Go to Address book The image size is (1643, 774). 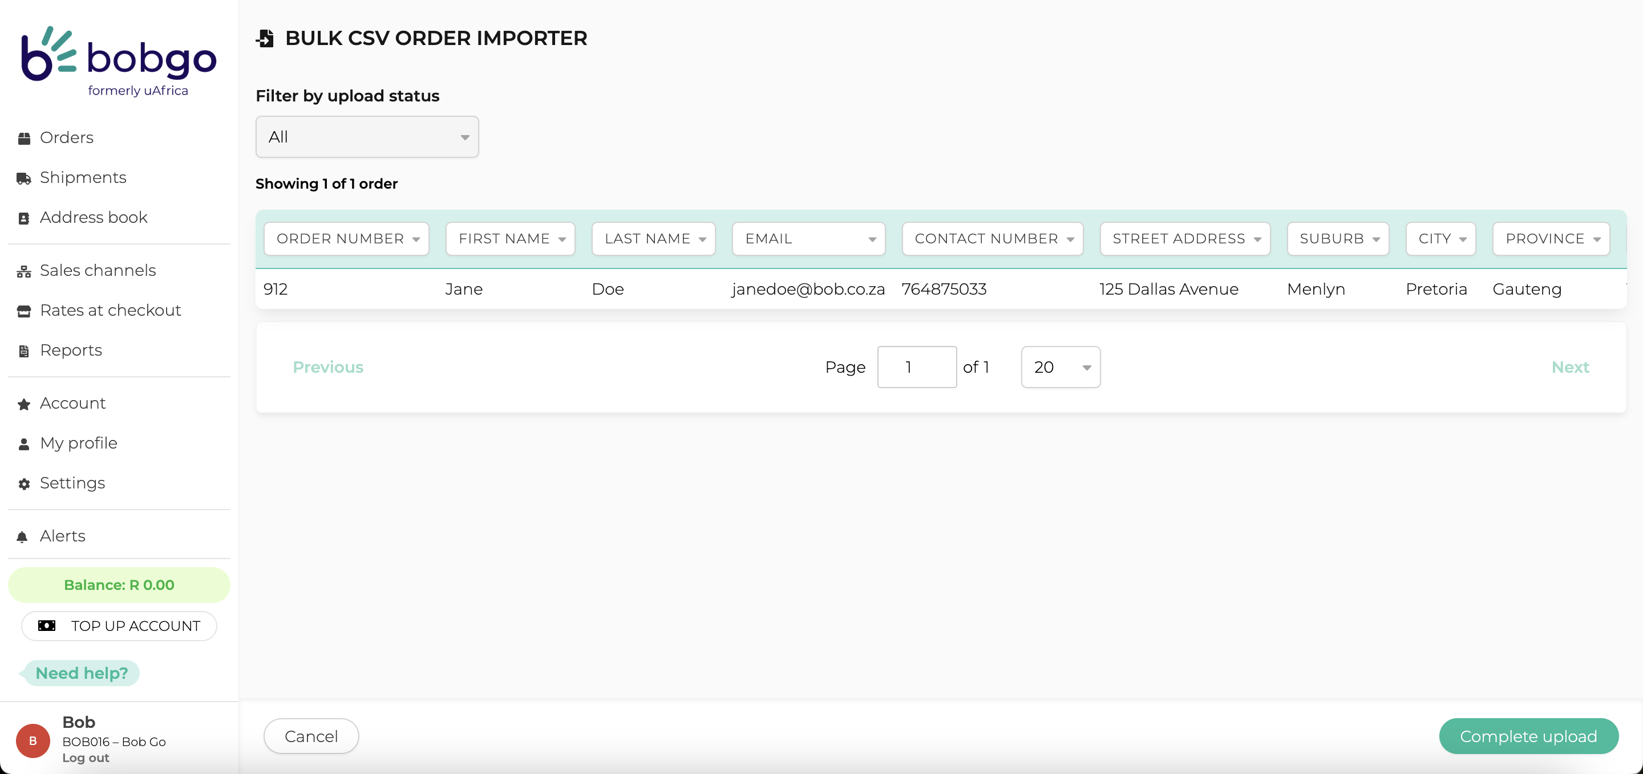coord(93,217)
